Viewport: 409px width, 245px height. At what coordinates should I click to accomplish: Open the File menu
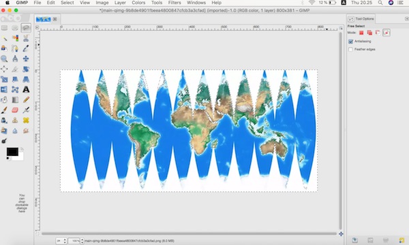click(37, 3)
